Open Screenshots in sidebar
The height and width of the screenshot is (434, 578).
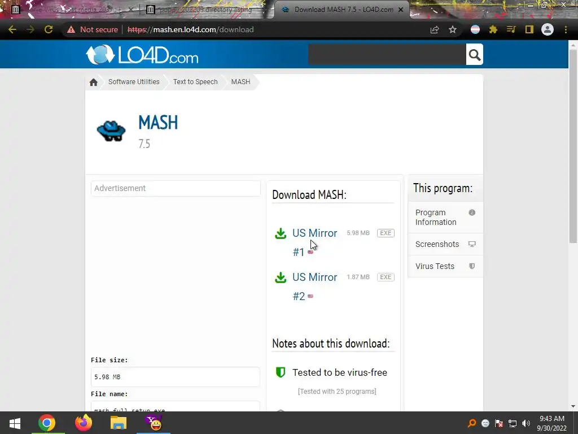(x=445, y=244)
